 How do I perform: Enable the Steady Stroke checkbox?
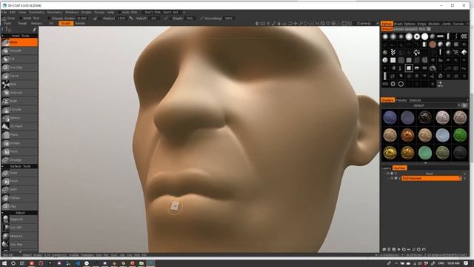coord(49,19)
